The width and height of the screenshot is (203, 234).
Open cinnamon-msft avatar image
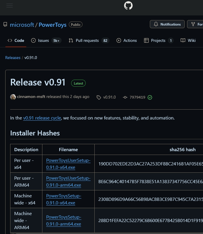point(13,97)
